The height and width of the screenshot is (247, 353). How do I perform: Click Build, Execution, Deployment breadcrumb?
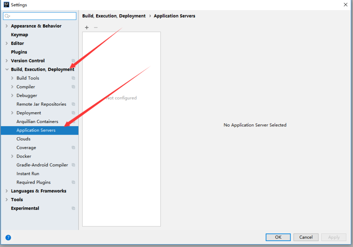[x=114, y=16]
